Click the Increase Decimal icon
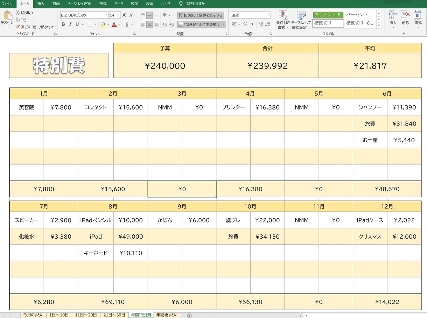The height and width of the screenshot is (318, 427). click(260, 24)
